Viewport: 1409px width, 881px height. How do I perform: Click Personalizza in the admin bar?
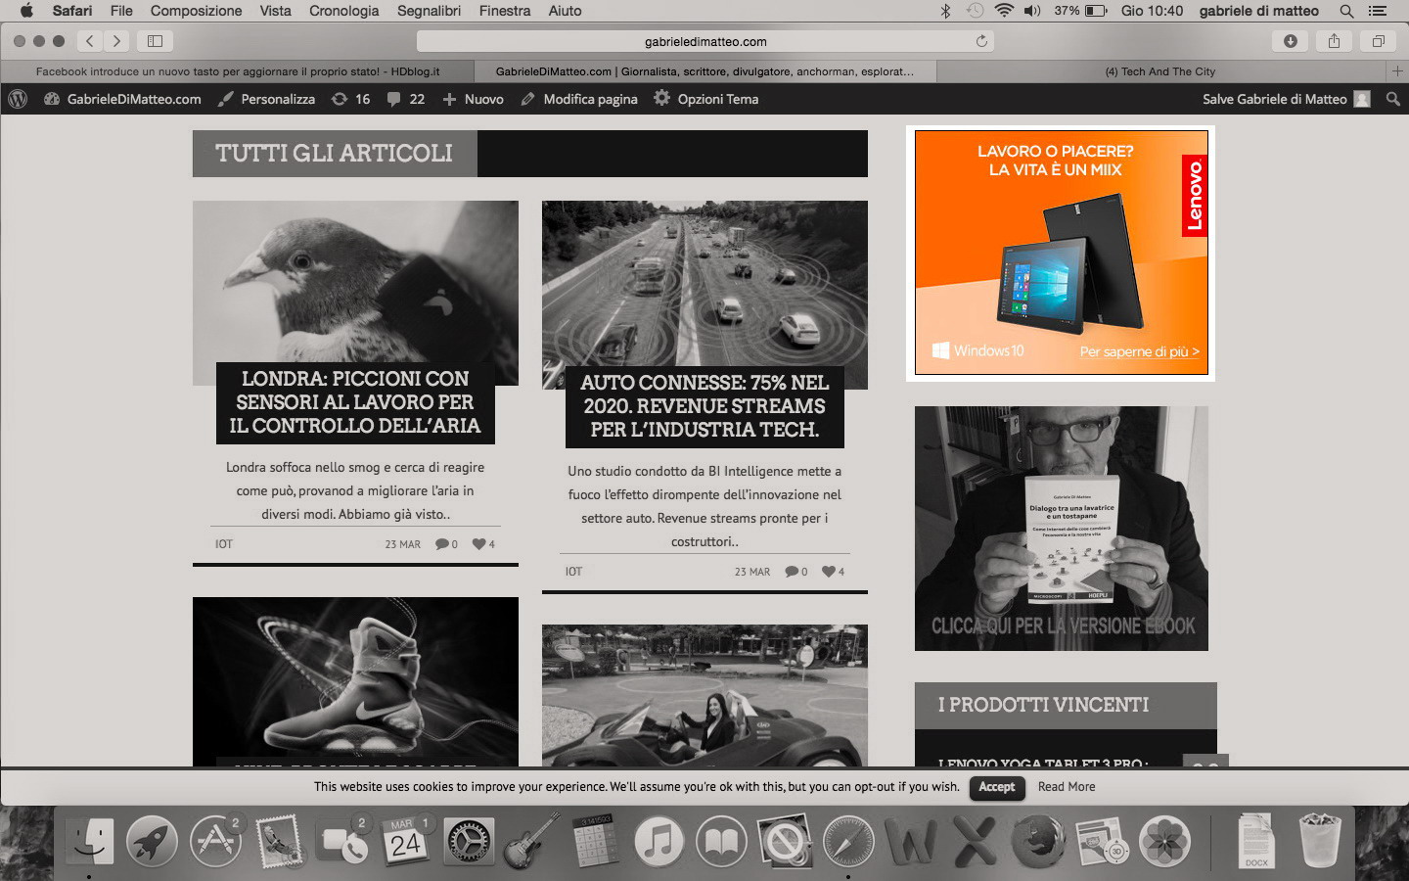click(x=266, y=99)
